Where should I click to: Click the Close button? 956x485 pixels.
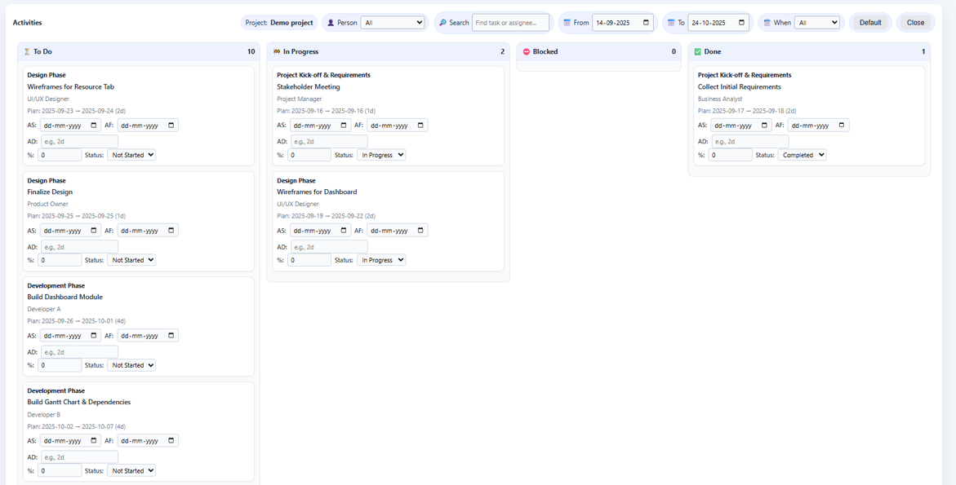pos(915,22)
